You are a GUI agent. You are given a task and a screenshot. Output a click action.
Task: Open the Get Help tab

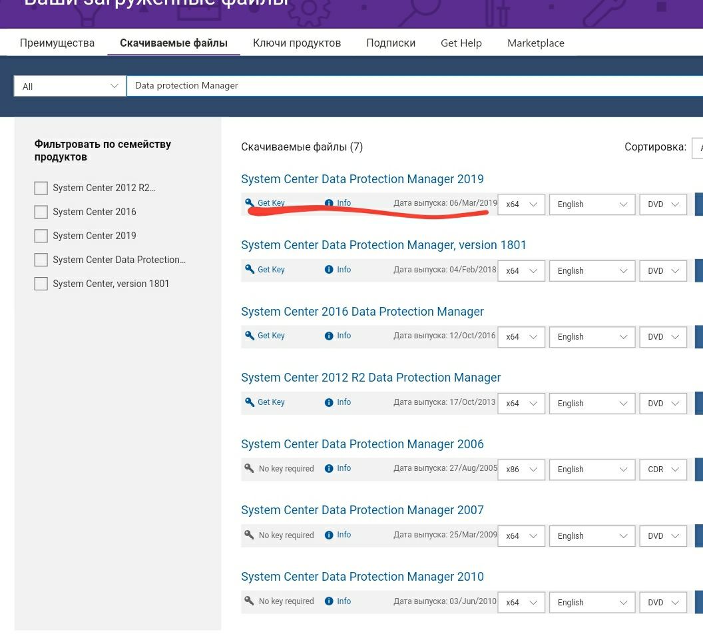(461, 43)
